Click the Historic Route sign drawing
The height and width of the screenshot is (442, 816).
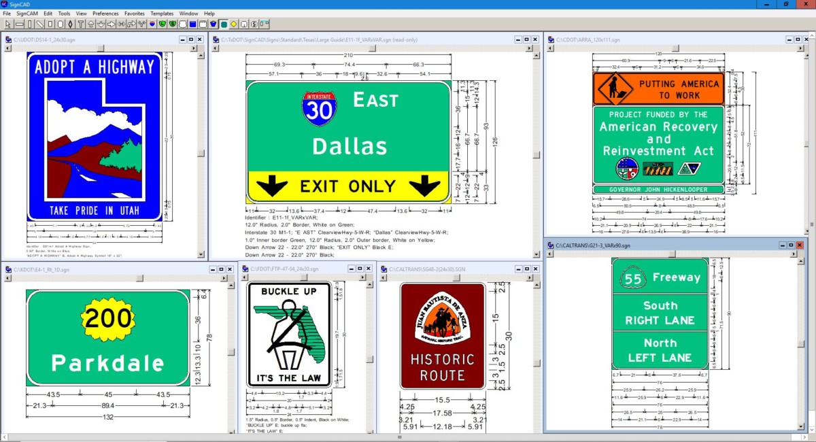443,335
